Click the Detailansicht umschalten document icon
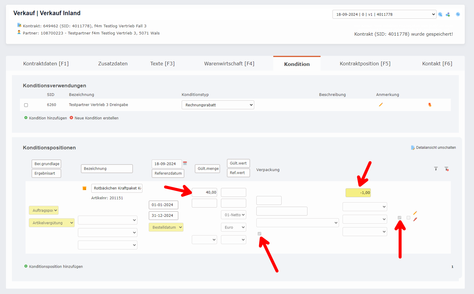 pos(413,148)
